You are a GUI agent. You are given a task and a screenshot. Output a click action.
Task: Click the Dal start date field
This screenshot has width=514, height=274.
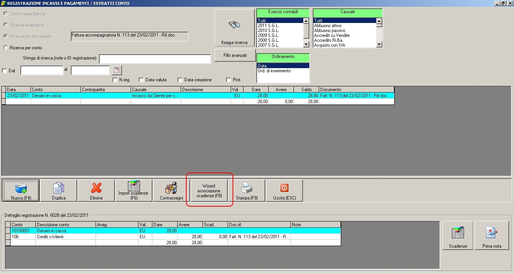pos(42,70)
